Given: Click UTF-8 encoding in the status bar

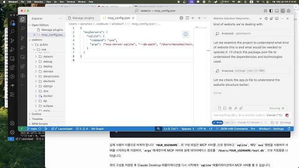Looking at the screenshot, I should [201, 129].
